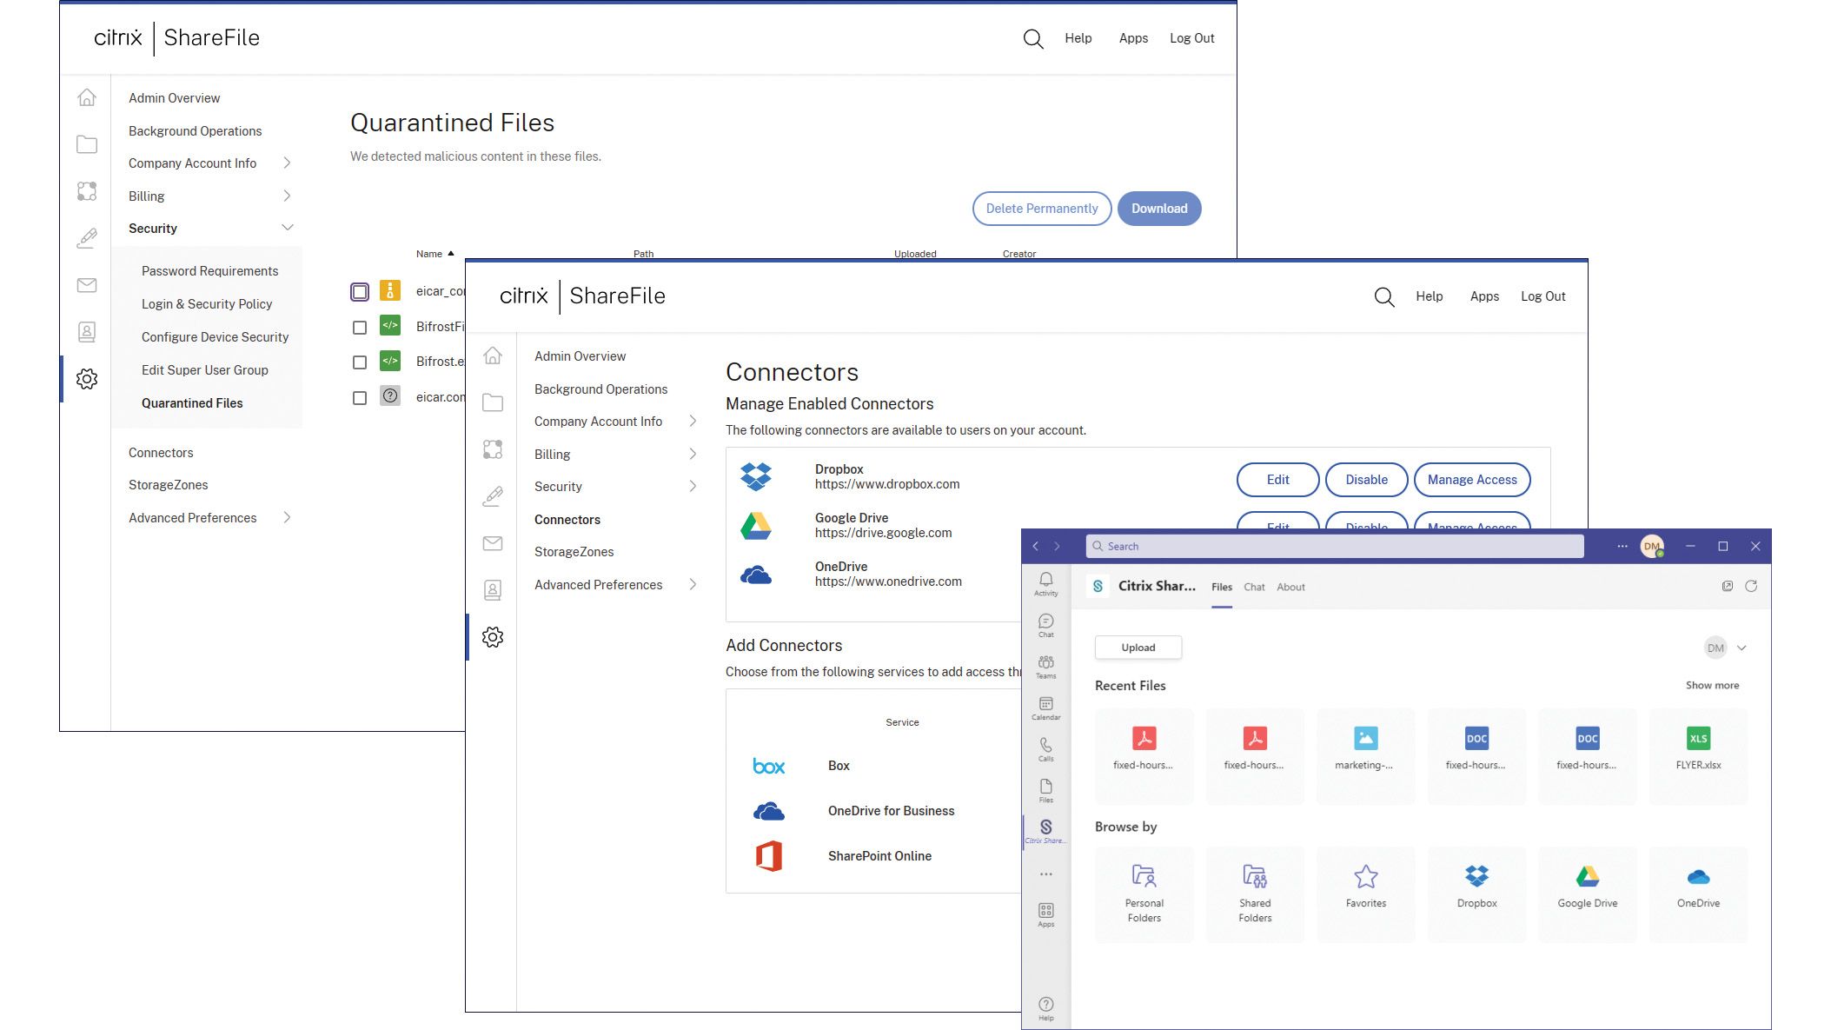The height and width of the screenshot is (1030, 1831).
Task: Click search magnifier in Connectors window header
Action: [x=1383, y=297]
